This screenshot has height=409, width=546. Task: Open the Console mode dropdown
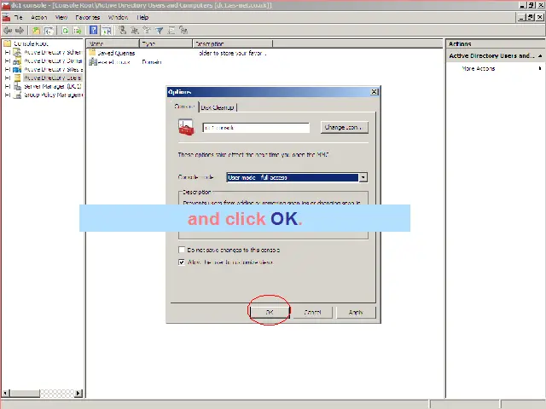click(363, 177)
